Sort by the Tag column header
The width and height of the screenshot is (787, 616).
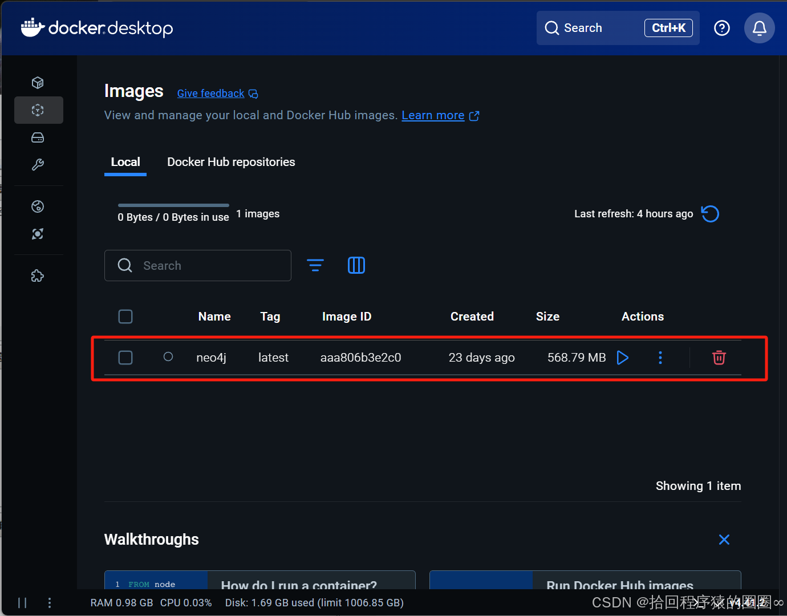tap(270, 317)
